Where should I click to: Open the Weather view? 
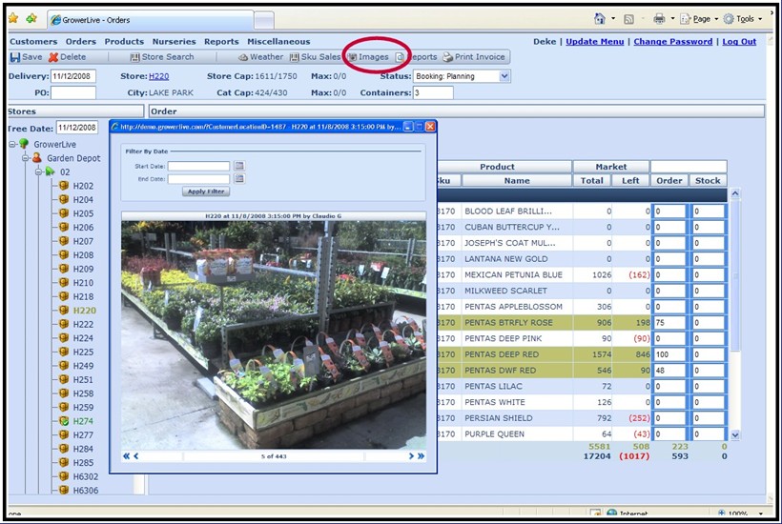pos(260,57)
